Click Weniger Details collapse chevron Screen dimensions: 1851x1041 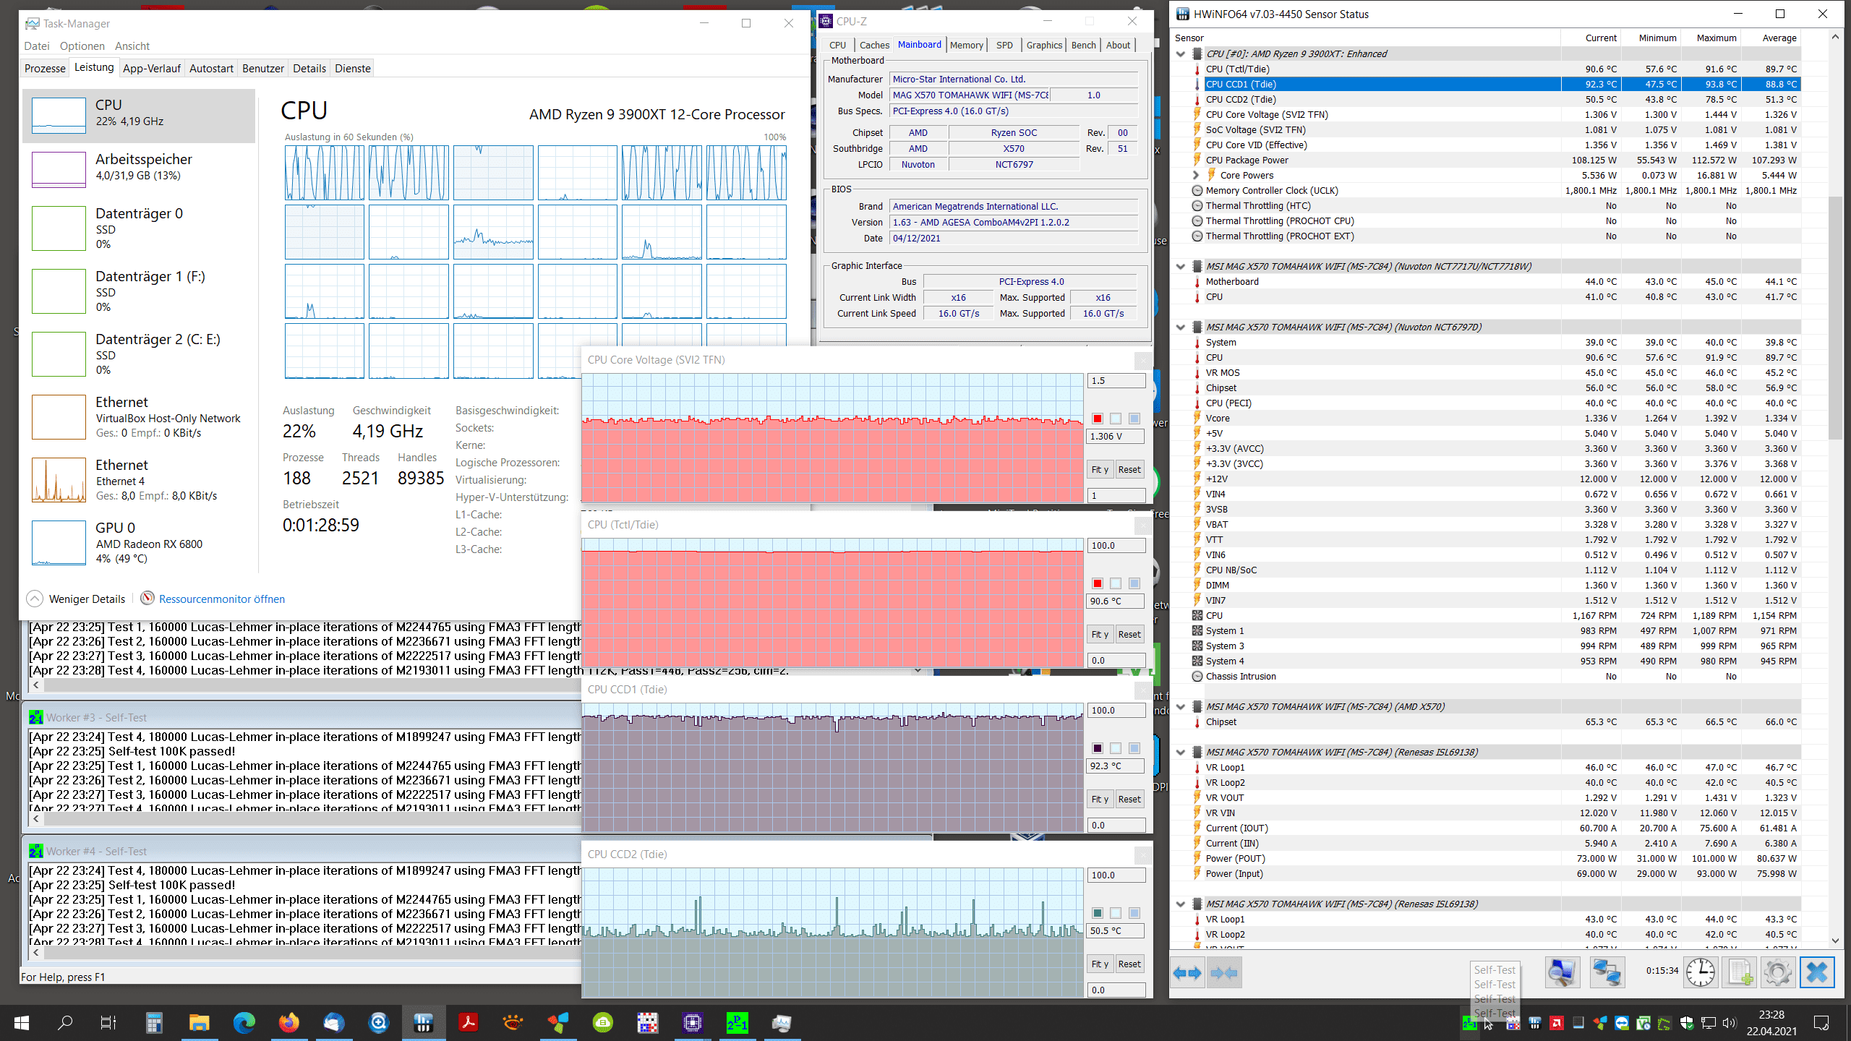pos(34,599)
